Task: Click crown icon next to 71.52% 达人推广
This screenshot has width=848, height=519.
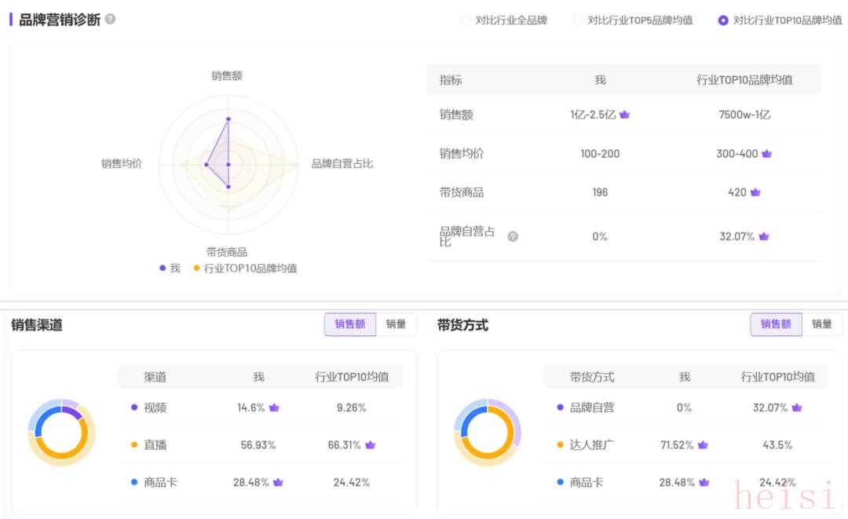Action: click(703, 445)
